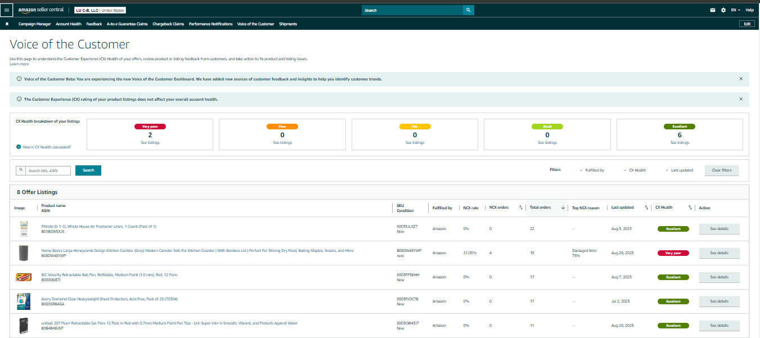760x338 pixels.
Task: Click the Clear filters button
Action: point(722,170)
